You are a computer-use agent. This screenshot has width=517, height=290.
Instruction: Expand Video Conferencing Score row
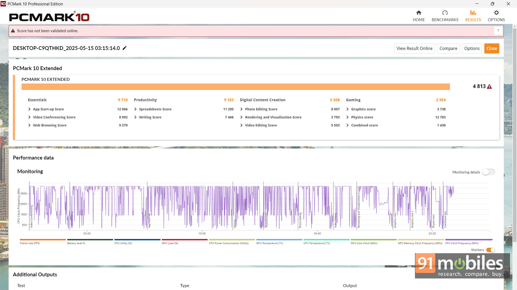point(29,117)
